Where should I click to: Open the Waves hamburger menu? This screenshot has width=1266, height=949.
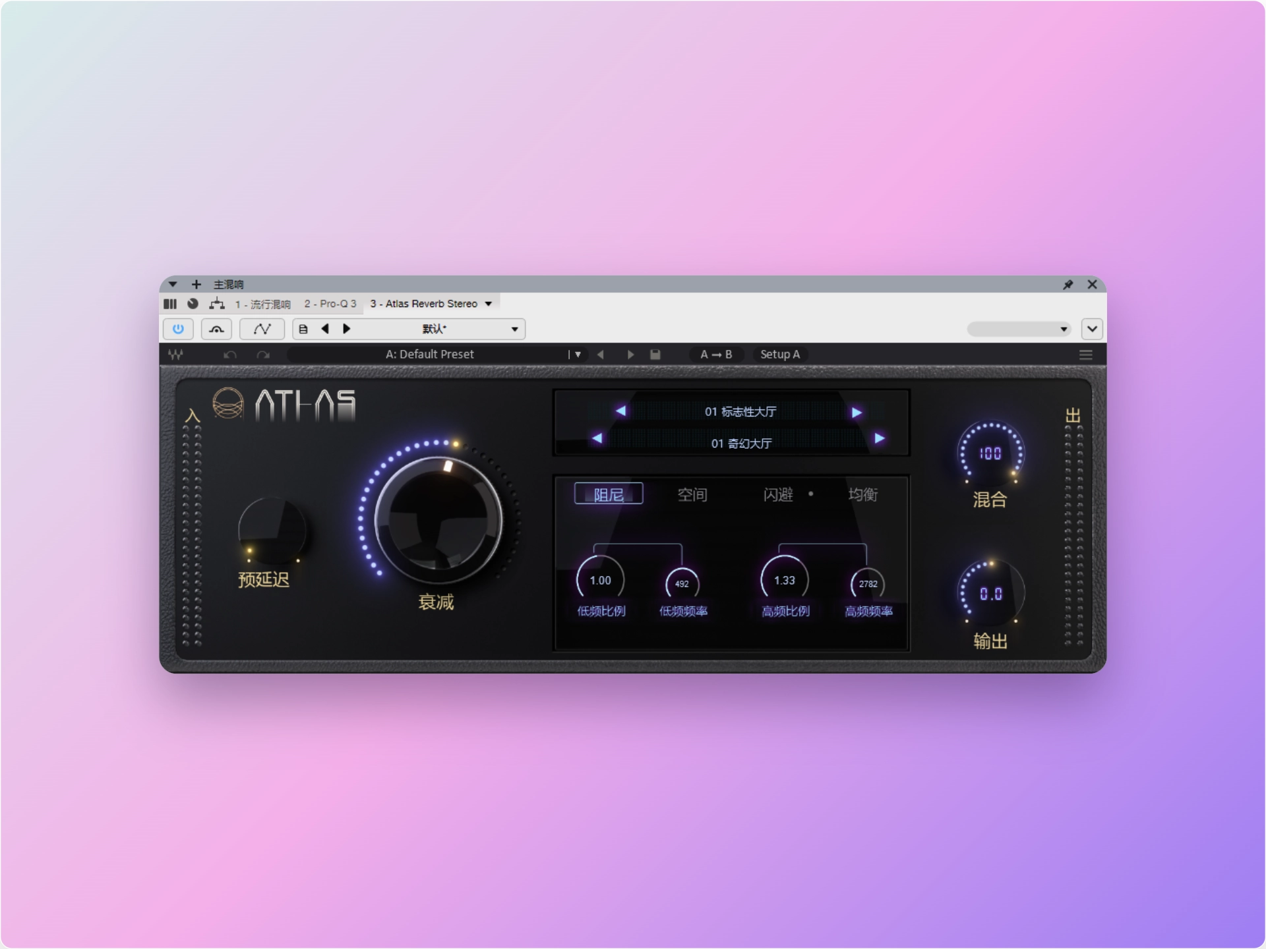[x=1085, y=355]
